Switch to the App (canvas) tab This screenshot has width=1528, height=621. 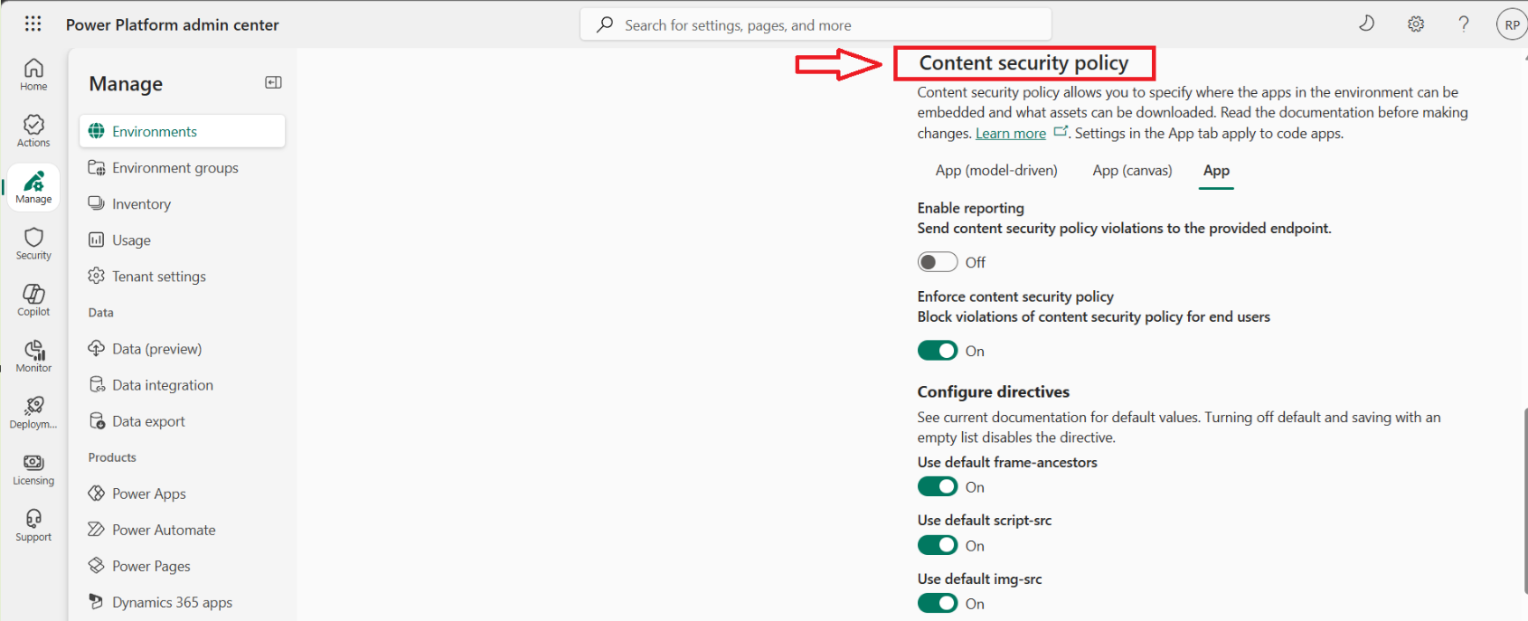point(1132,170)
